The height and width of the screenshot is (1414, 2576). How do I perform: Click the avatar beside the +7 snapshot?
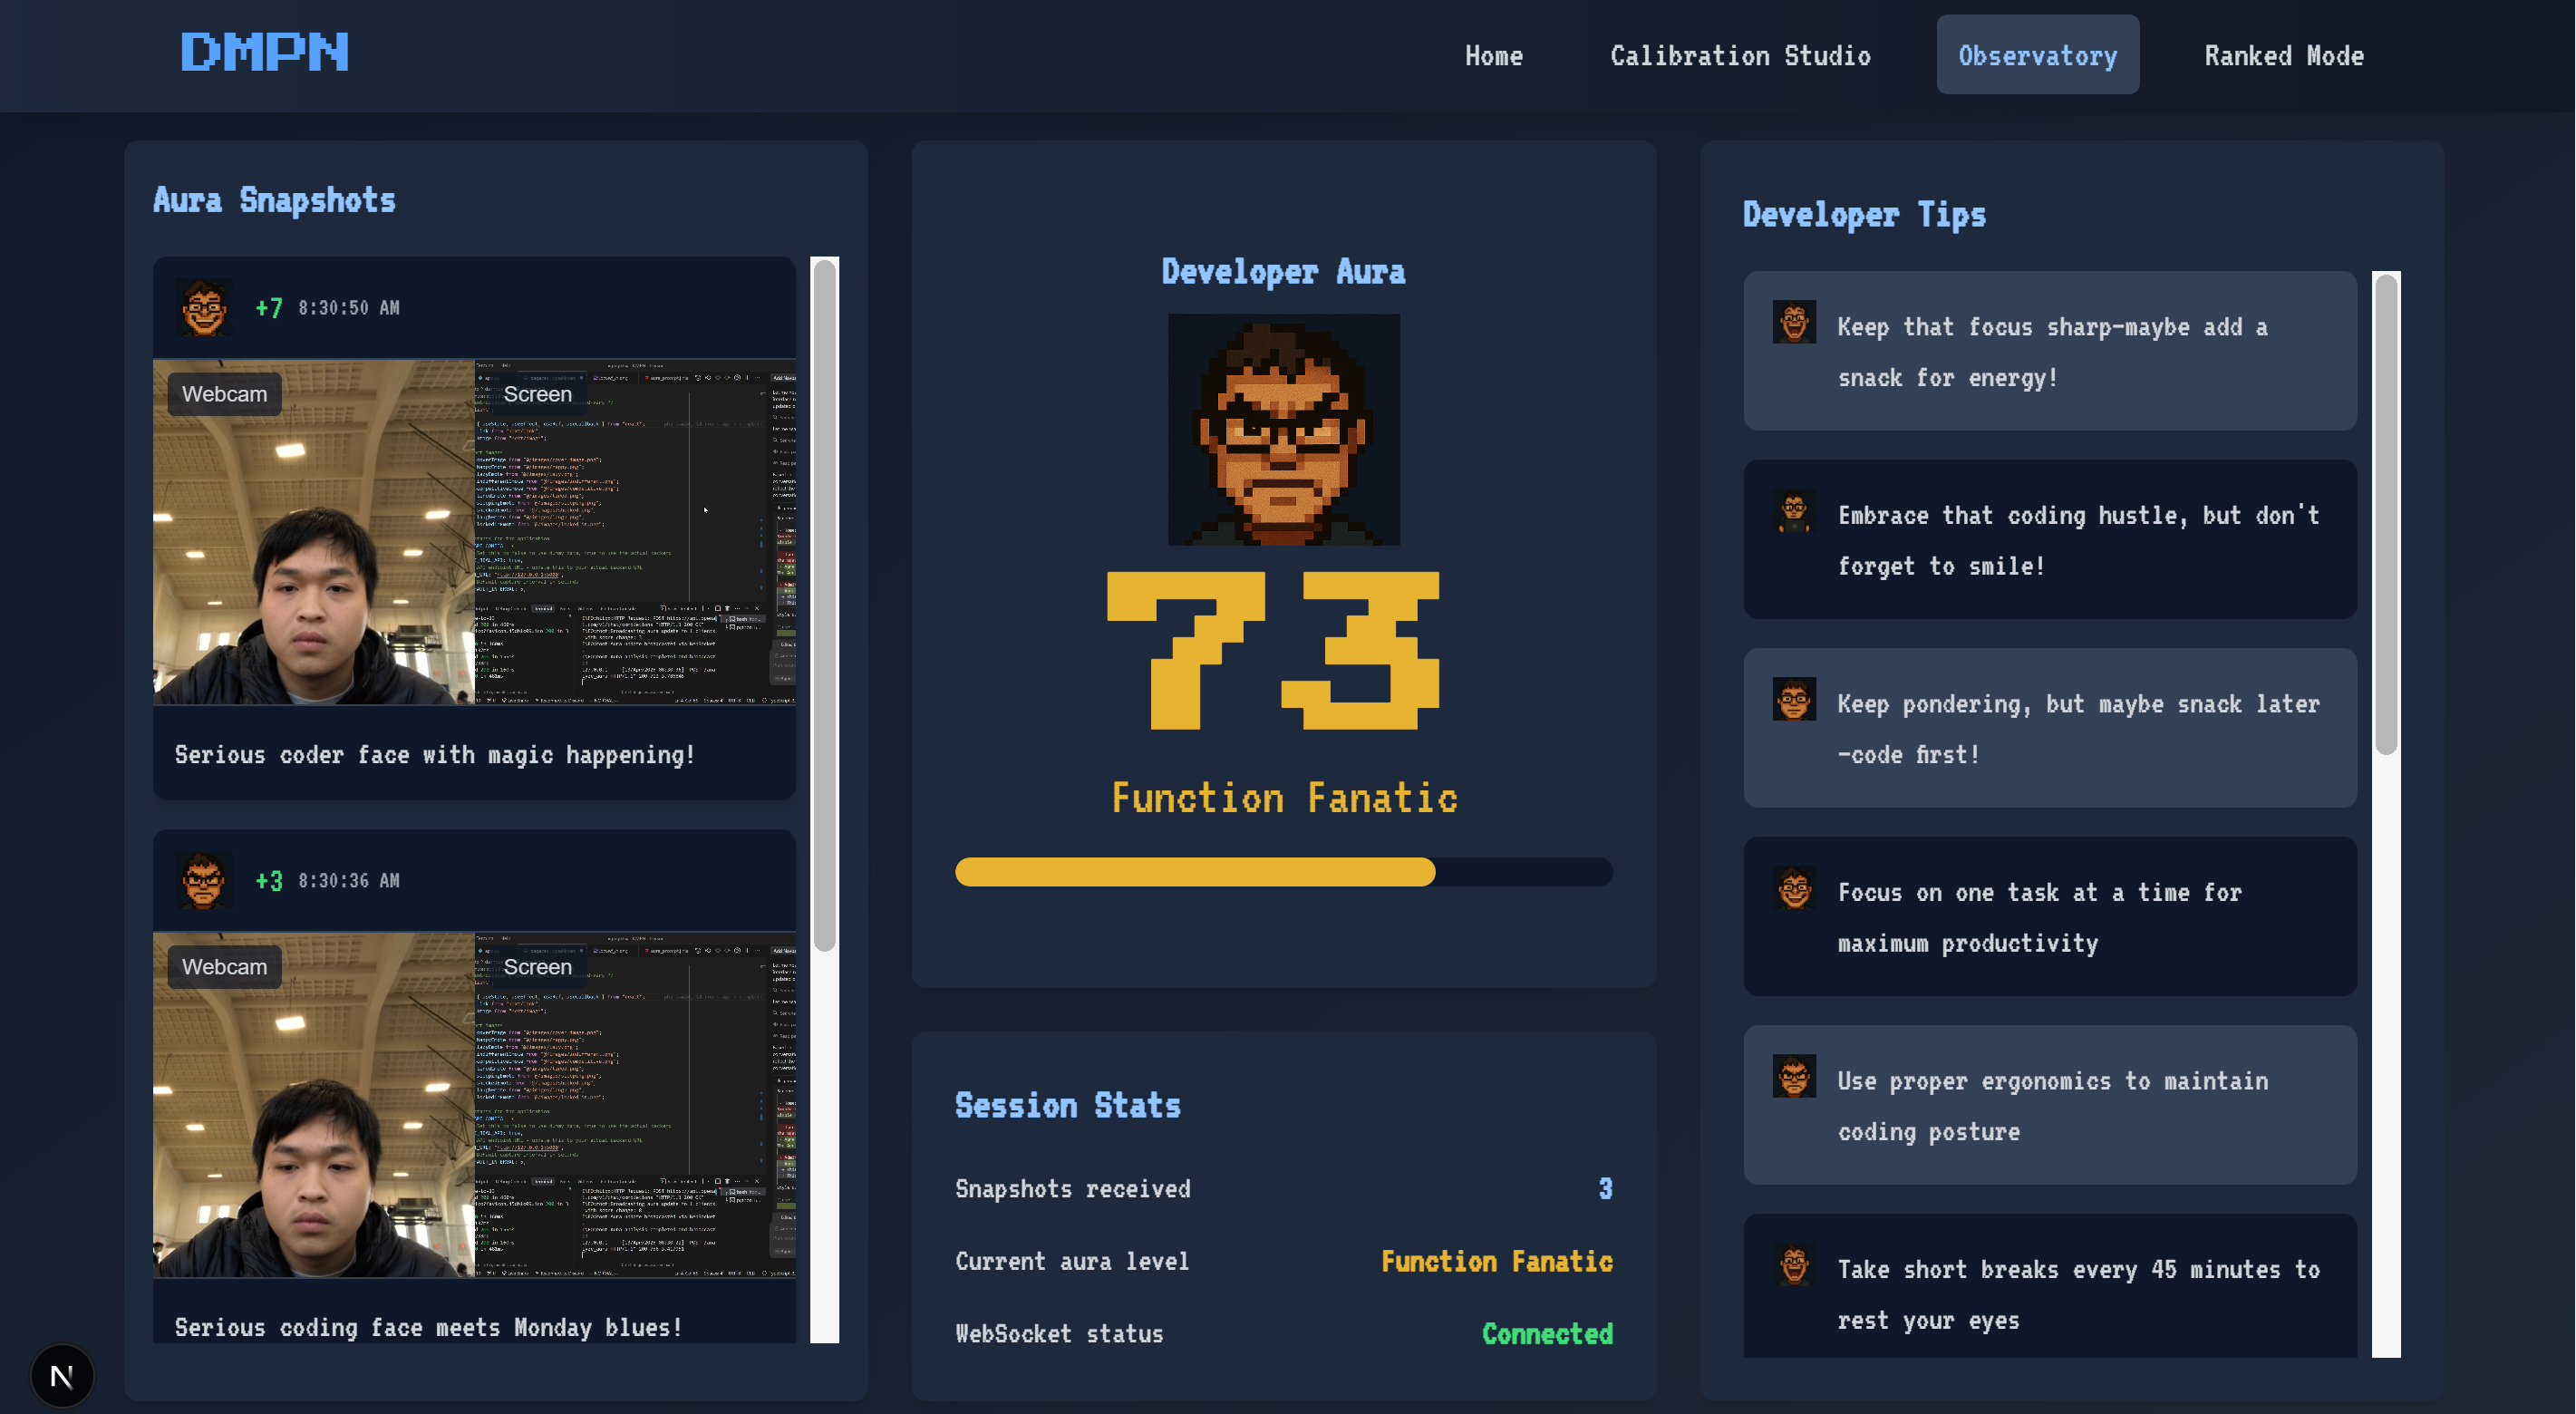pyautogui.click(x=204, y=307)
